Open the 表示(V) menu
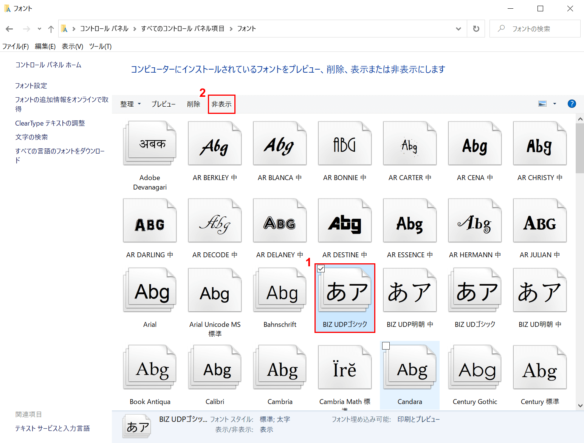The image size is (584, 443). point(72,46)
